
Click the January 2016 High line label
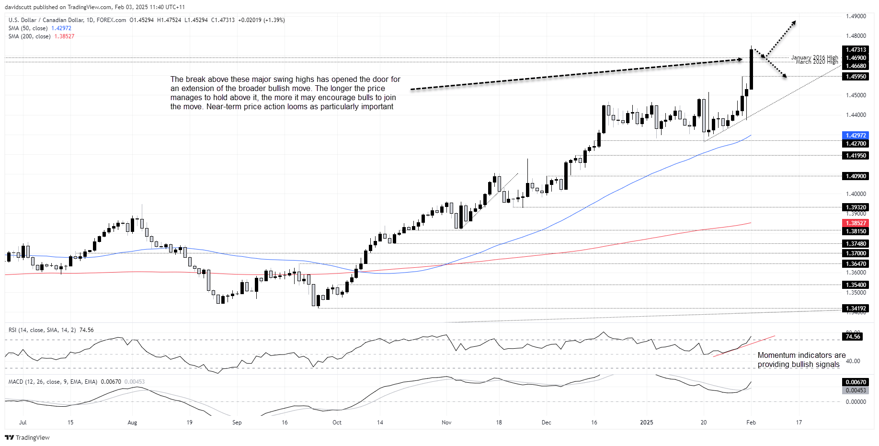click(x=814, y=57)
